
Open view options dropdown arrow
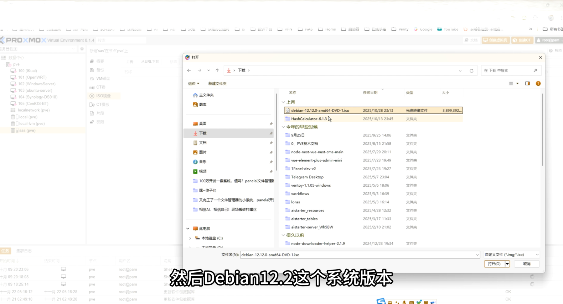[517, 84]
